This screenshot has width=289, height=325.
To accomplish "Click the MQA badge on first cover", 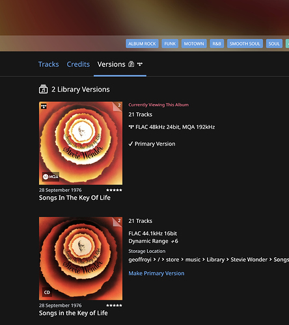I will point(51,177).
